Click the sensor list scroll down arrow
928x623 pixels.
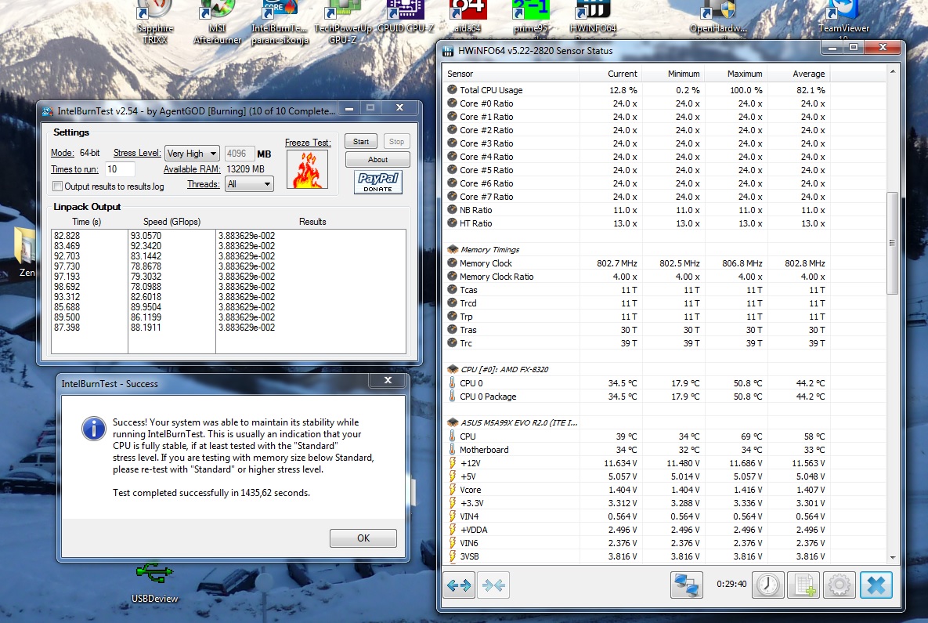[893, 557]
